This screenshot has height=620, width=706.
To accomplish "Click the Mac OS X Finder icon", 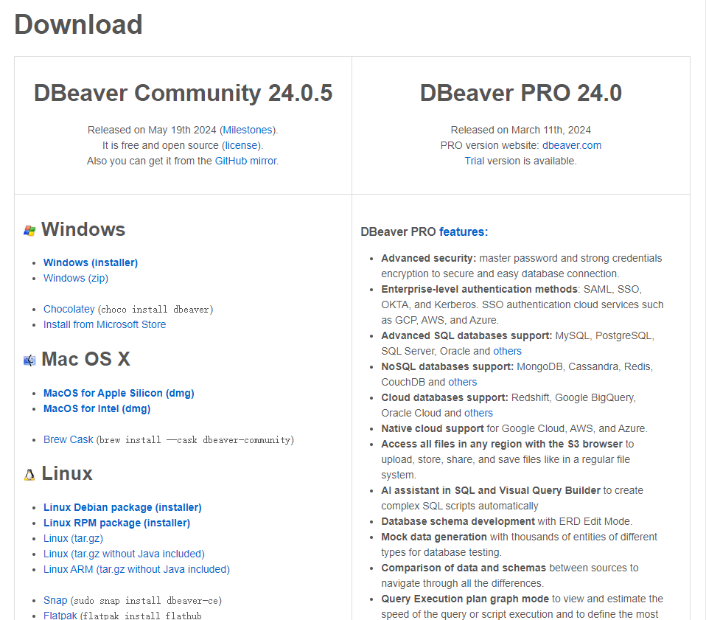I will tap(29, 360).
